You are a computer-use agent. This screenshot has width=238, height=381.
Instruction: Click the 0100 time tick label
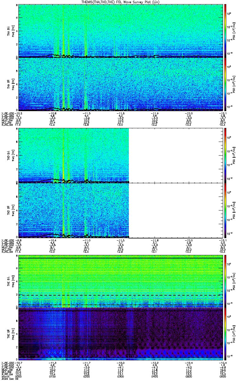point(52,377)
